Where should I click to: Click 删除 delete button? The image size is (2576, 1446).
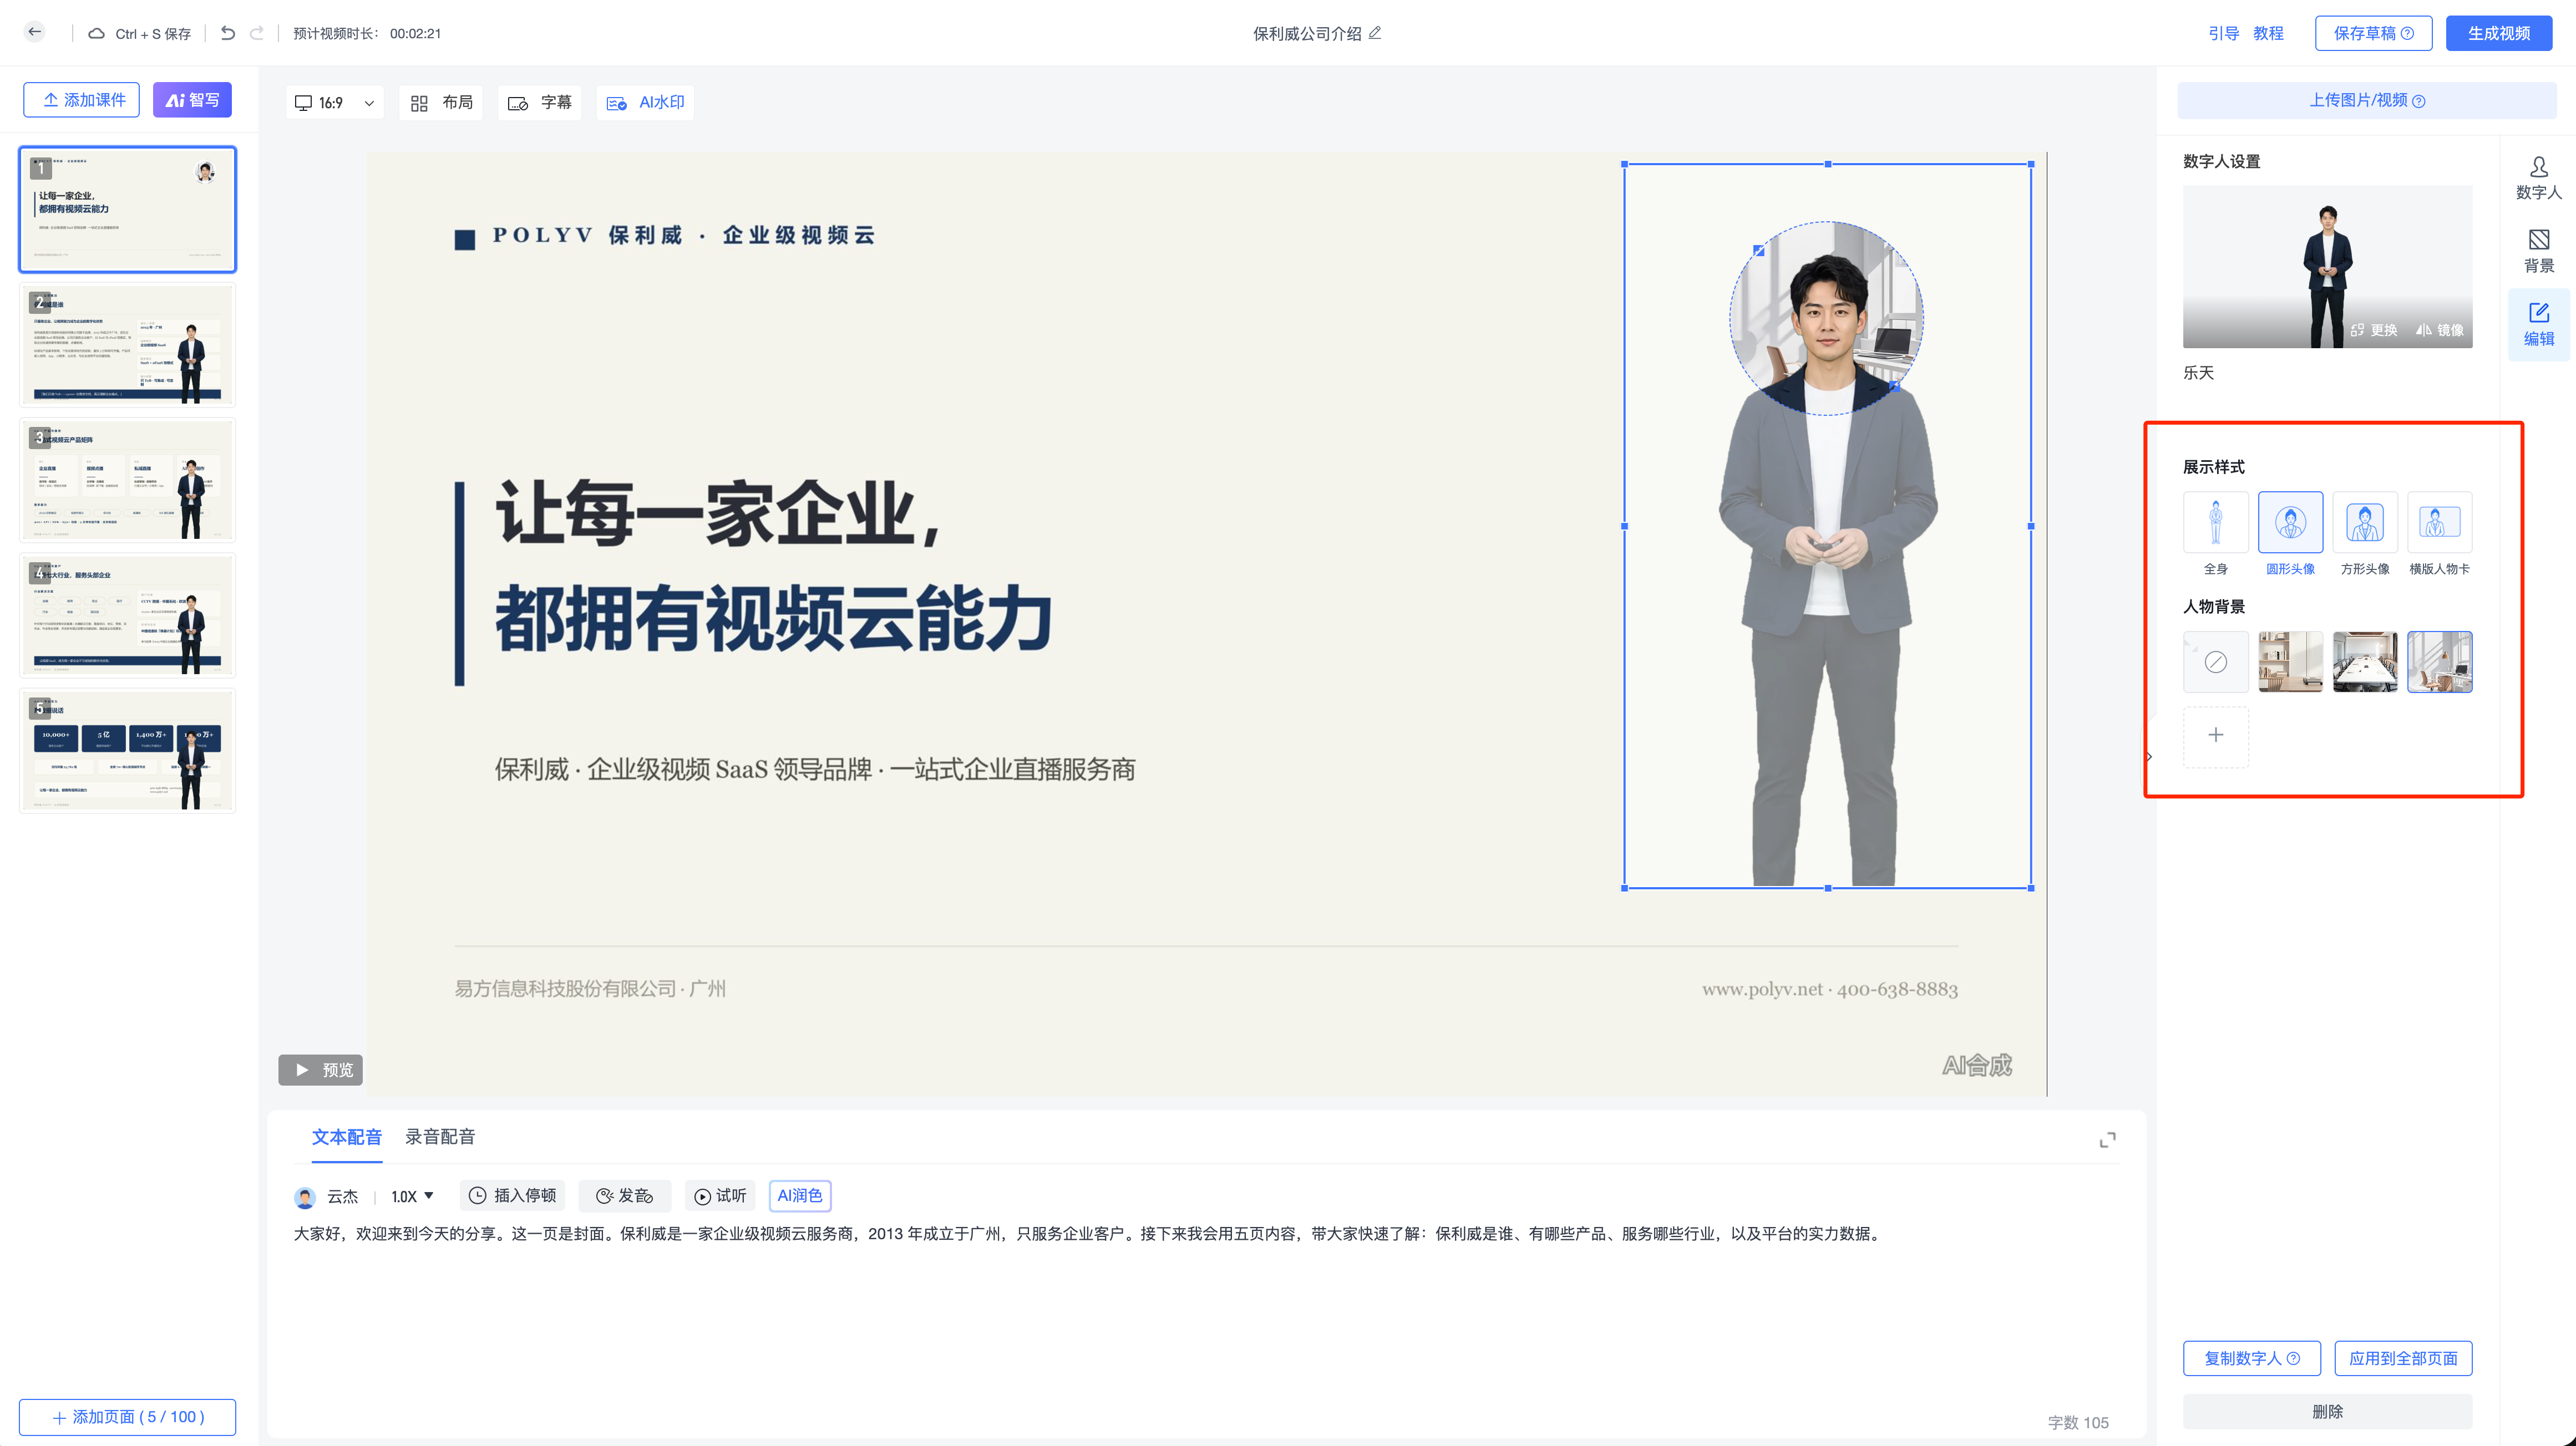2327,1411
